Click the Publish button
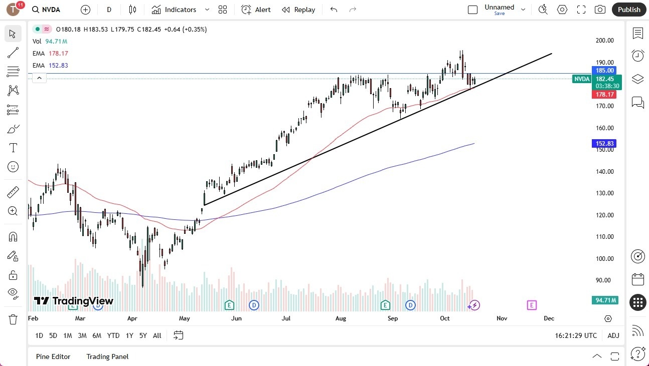Screen dimensions: 649x366 coord(628,9)
